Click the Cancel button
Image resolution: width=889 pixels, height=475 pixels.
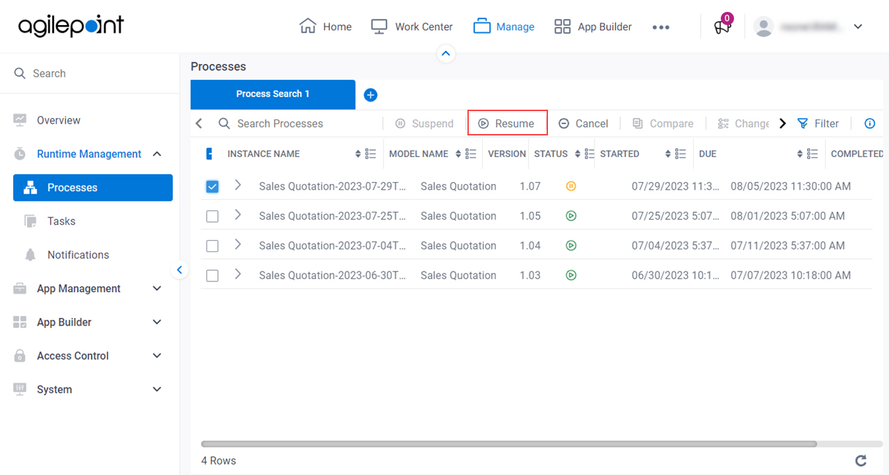tap(583, 124)
